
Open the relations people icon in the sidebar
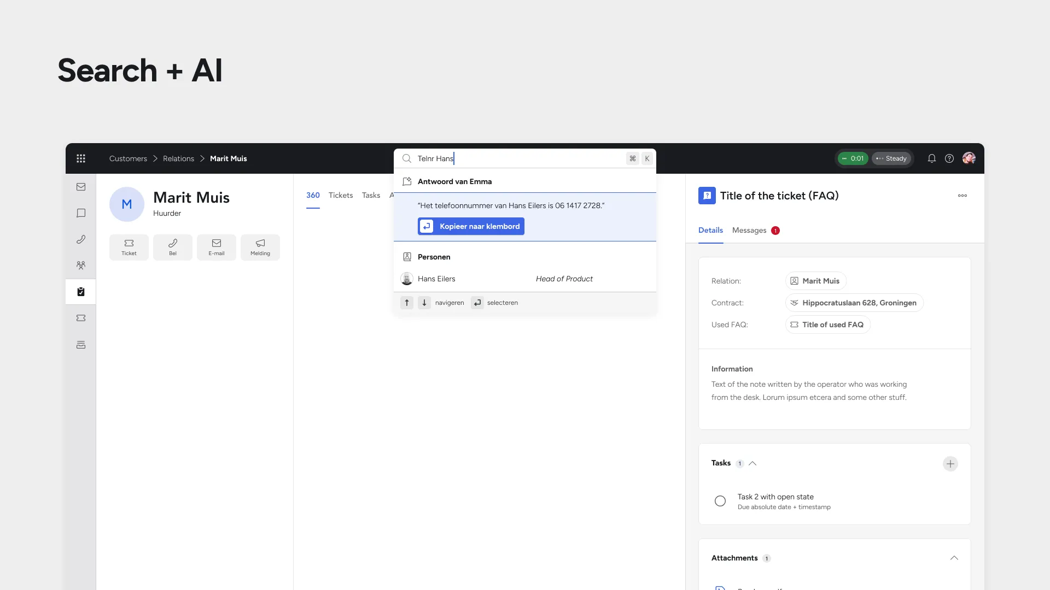click(x=81, y=265)
